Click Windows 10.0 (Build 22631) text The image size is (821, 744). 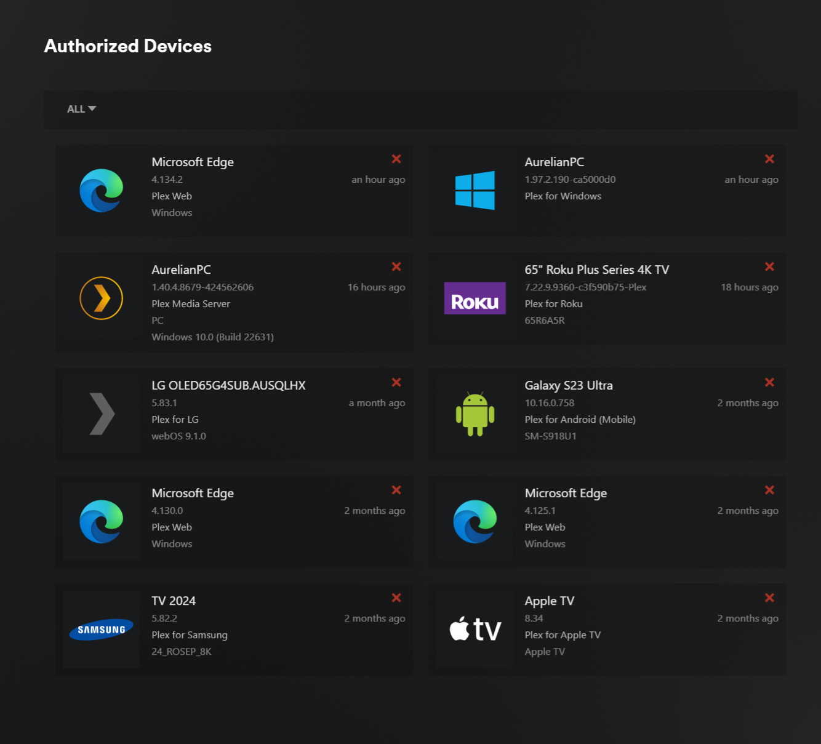pyautogui.click(x=213, y=337)
